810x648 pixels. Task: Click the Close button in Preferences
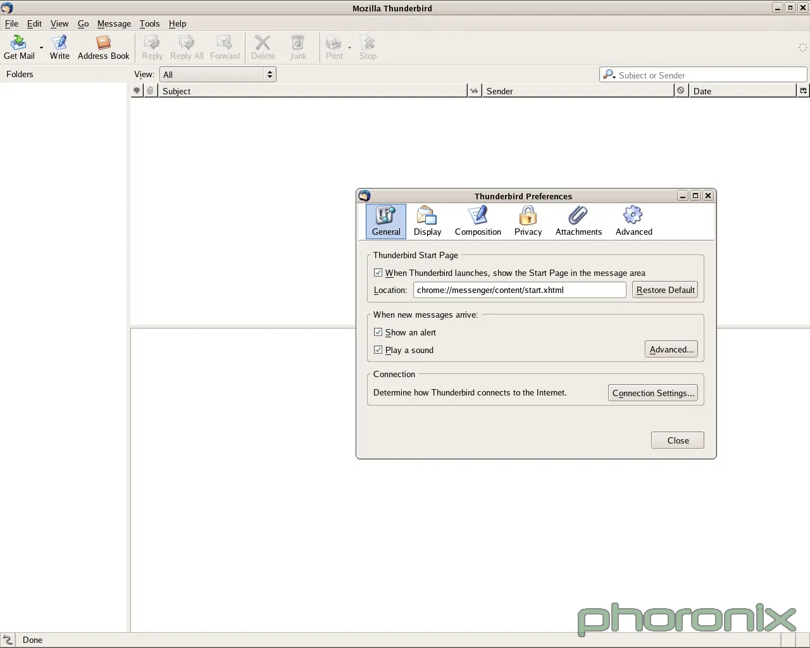pos(678,440)
